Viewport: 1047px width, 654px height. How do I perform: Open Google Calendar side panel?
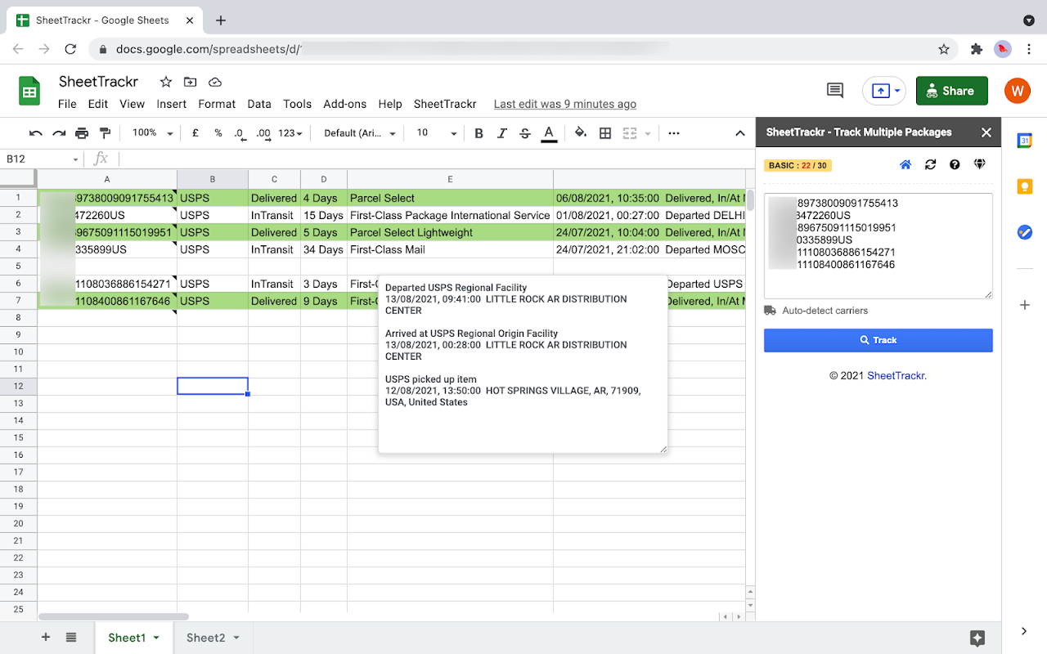coord(1024,141)
